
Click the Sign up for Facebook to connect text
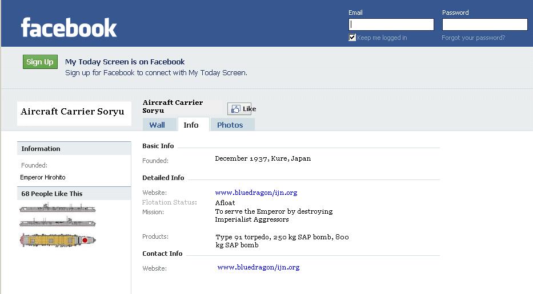156,72
